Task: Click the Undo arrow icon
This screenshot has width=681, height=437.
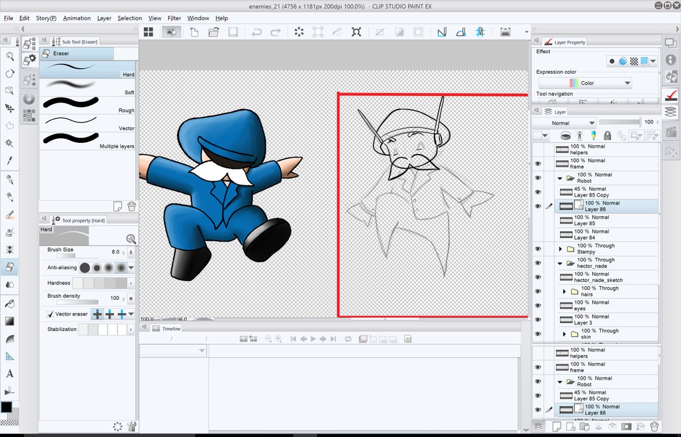Action: 257,32
